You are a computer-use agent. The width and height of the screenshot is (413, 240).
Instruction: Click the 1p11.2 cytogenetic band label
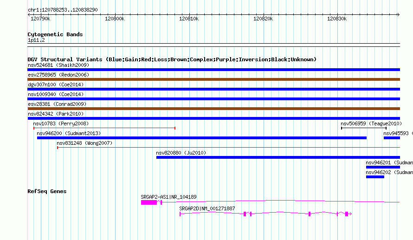coord(36,40)
